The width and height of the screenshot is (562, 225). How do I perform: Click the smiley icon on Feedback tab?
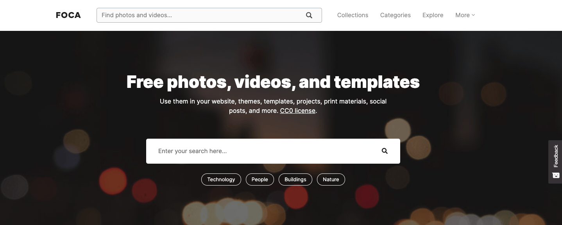(556, 175)
